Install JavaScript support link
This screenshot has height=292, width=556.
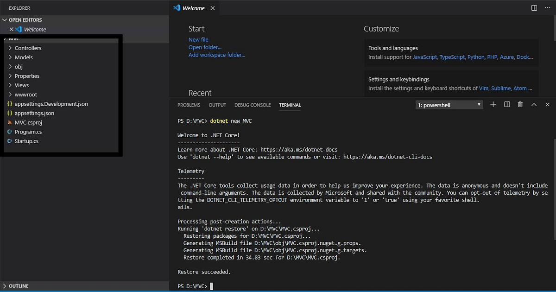tap(425, 57)
